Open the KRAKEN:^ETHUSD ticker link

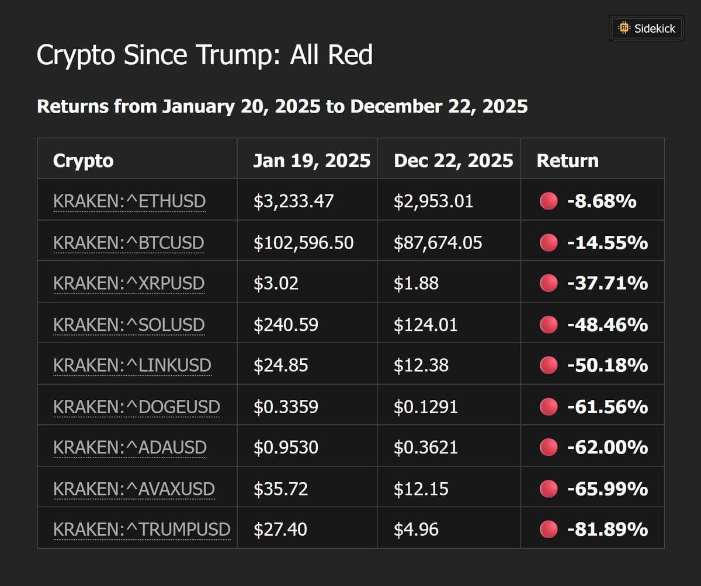pos(129,201)
